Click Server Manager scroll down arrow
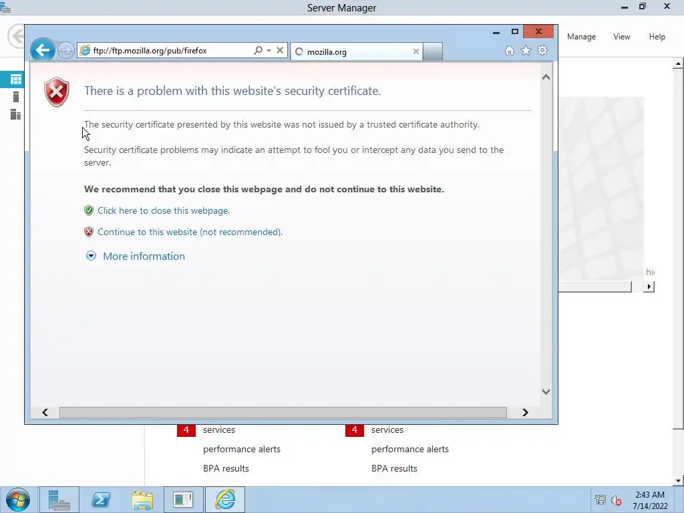 [x=678, y=481]
